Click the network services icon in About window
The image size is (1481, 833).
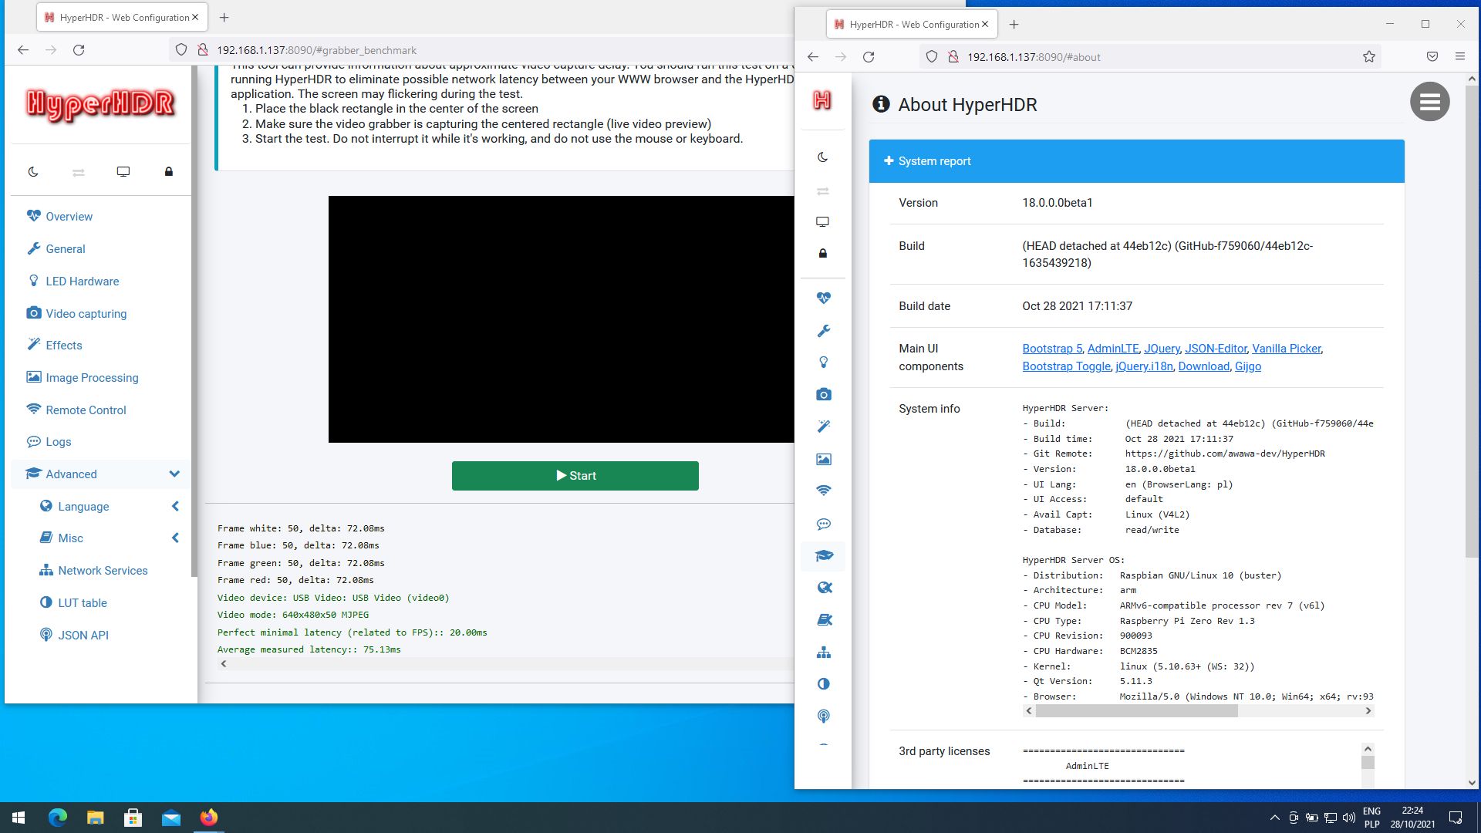pos(824,653)
